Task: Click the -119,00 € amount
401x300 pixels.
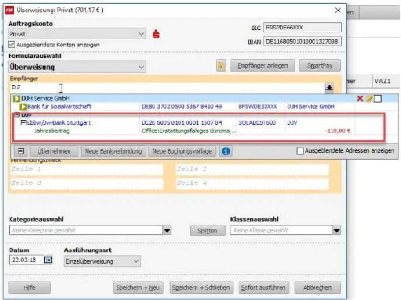Action: pyautogui.click(x=338, y=131)
